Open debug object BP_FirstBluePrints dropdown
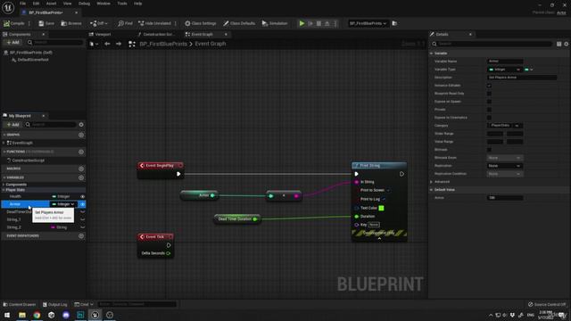The height and width of the screenshot is (321, 571). (x=368, y=23)
